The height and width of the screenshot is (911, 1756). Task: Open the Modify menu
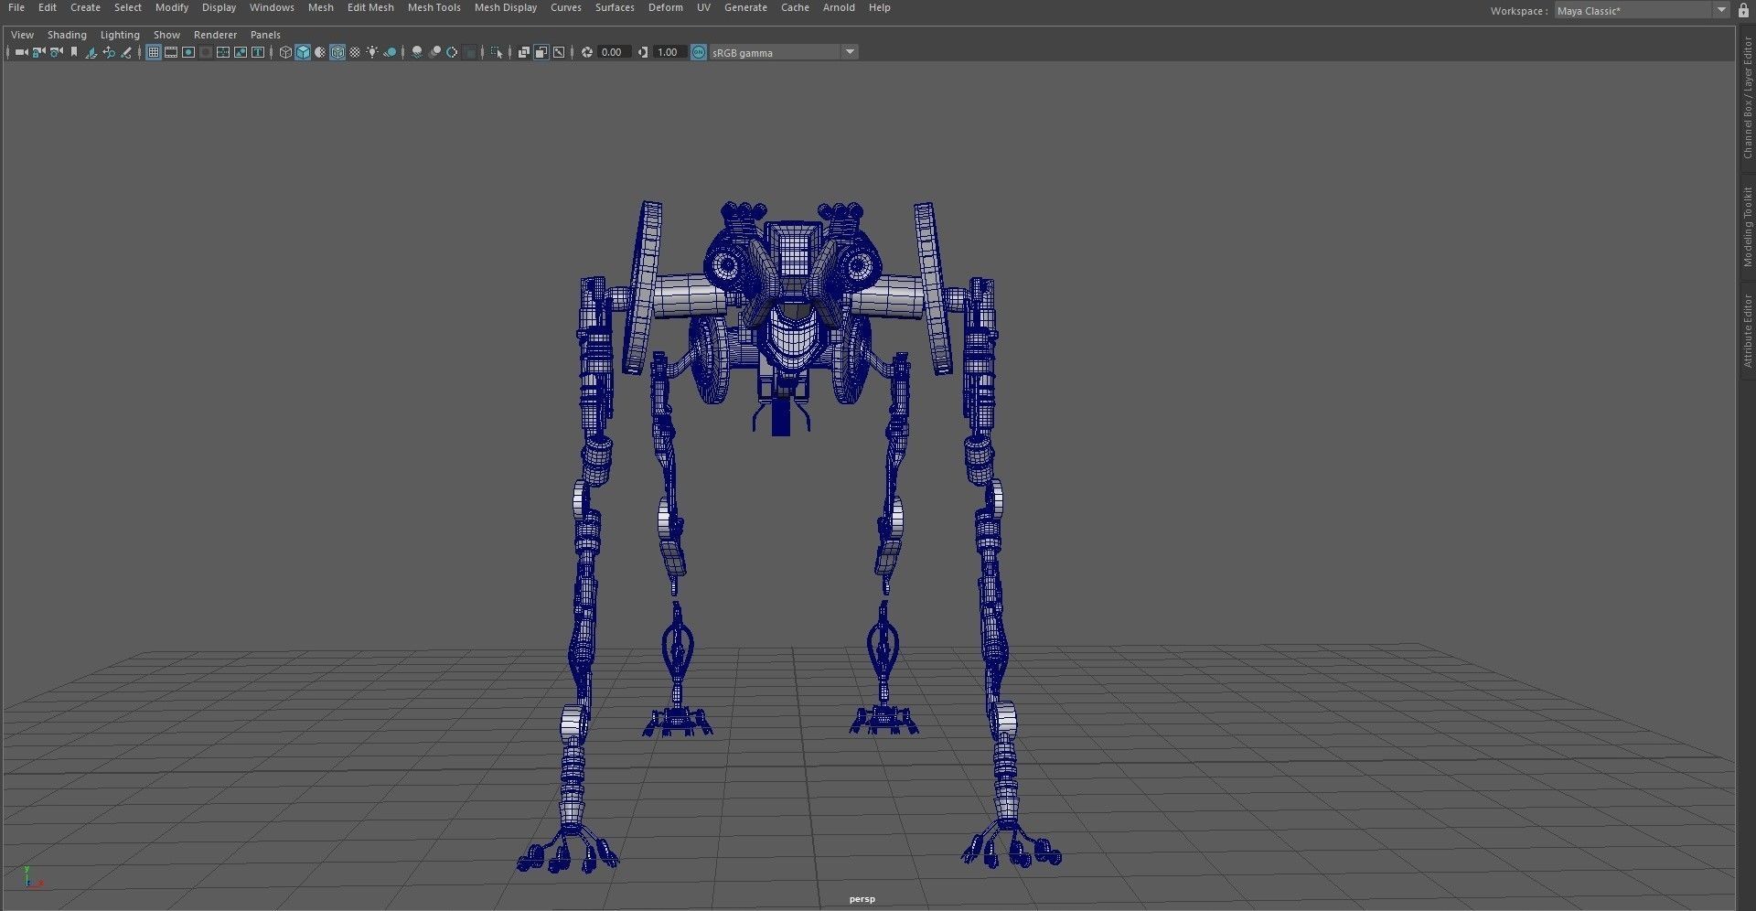[172, 7]
